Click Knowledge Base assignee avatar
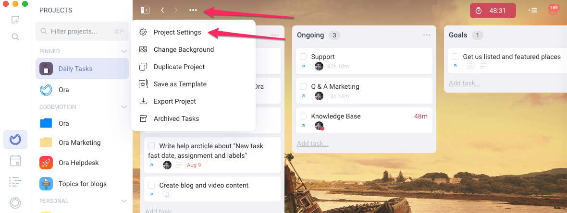The height and width of the screenshot is (213, 567). coord(319,126)
